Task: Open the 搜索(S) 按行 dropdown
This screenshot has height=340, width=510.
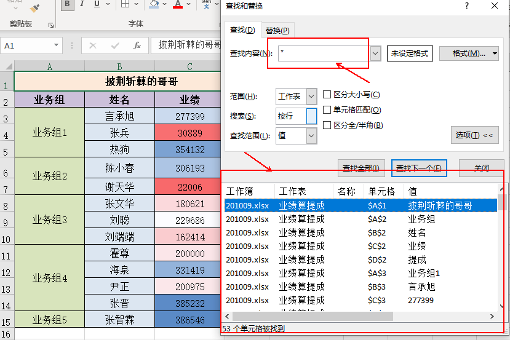Action: point(311,116)
